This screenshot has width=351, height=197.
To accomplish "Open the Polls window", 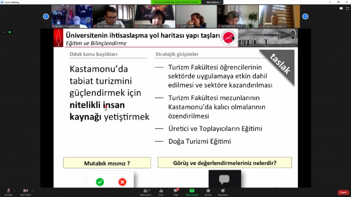I will [x=161, y=191].
